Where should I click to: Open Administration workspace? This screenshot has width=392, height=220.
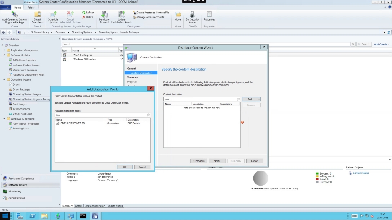[31, 198]
